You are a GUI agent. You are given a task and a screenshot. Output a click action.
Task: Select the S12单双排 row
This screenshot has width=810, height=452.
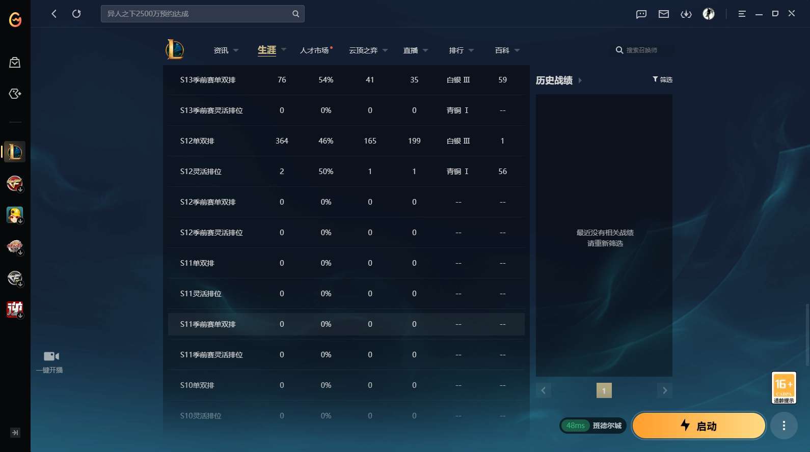[x=346, y=141]
